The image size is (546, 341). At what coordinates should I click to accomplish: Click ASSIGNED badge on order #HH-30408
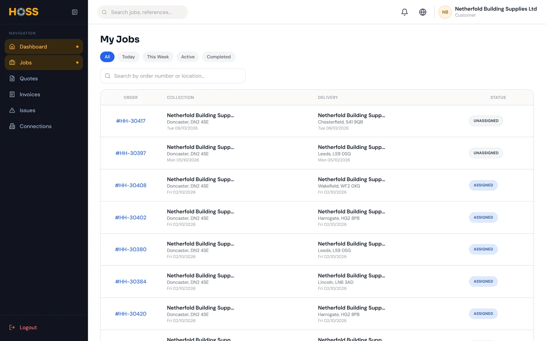pos(483,185)
